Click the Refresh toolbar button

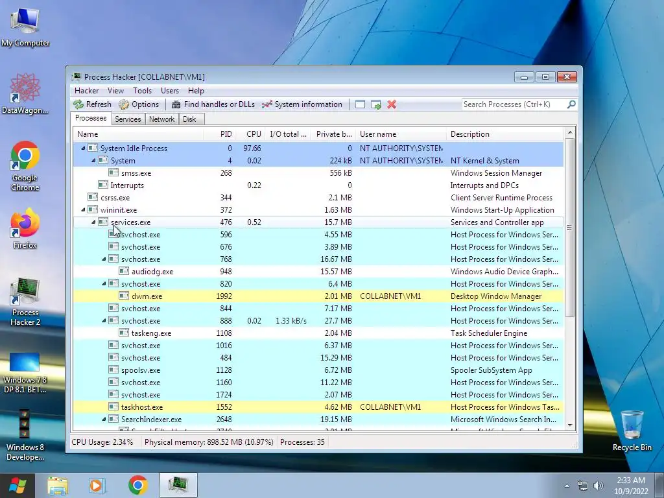click(92, 104)
